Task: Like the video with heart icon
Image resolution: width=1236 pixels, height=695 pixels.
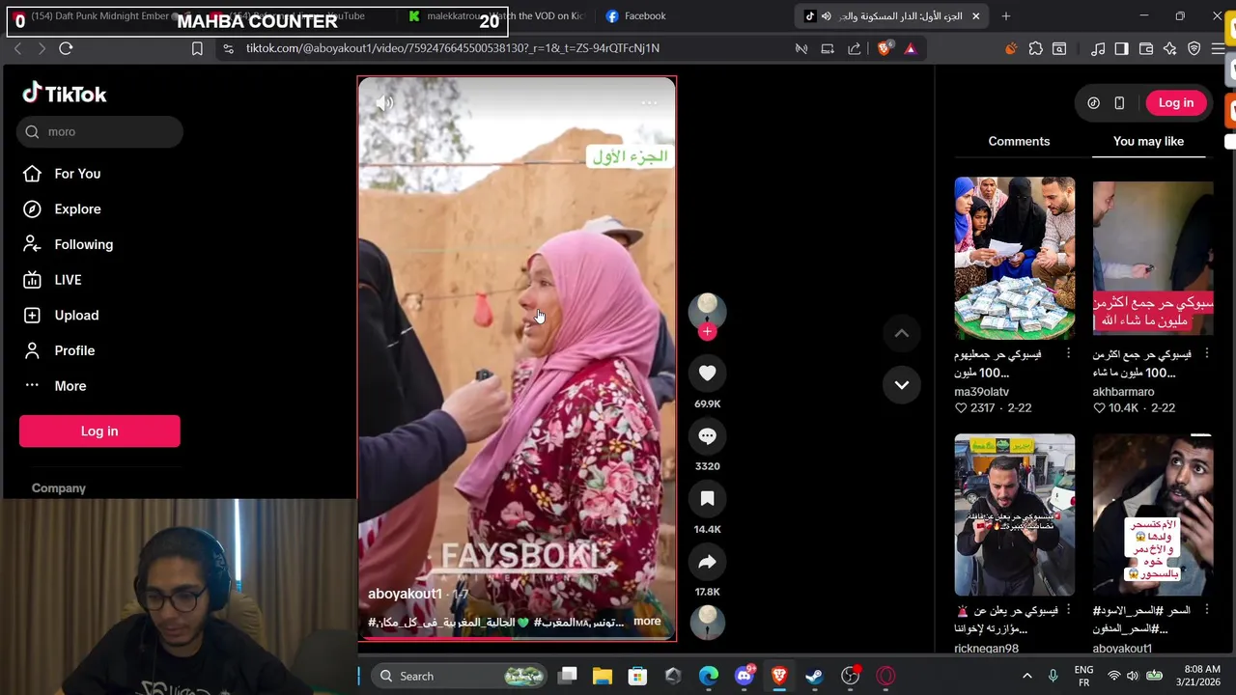Action: click(x=707, y=374)
